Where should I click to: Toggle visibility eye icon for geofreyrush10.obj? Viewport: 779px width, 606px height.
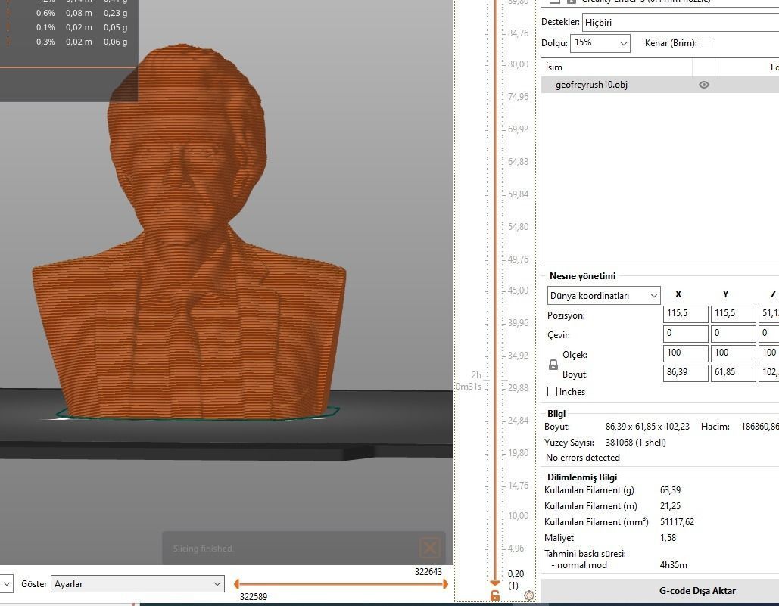(x=703, y=85)
